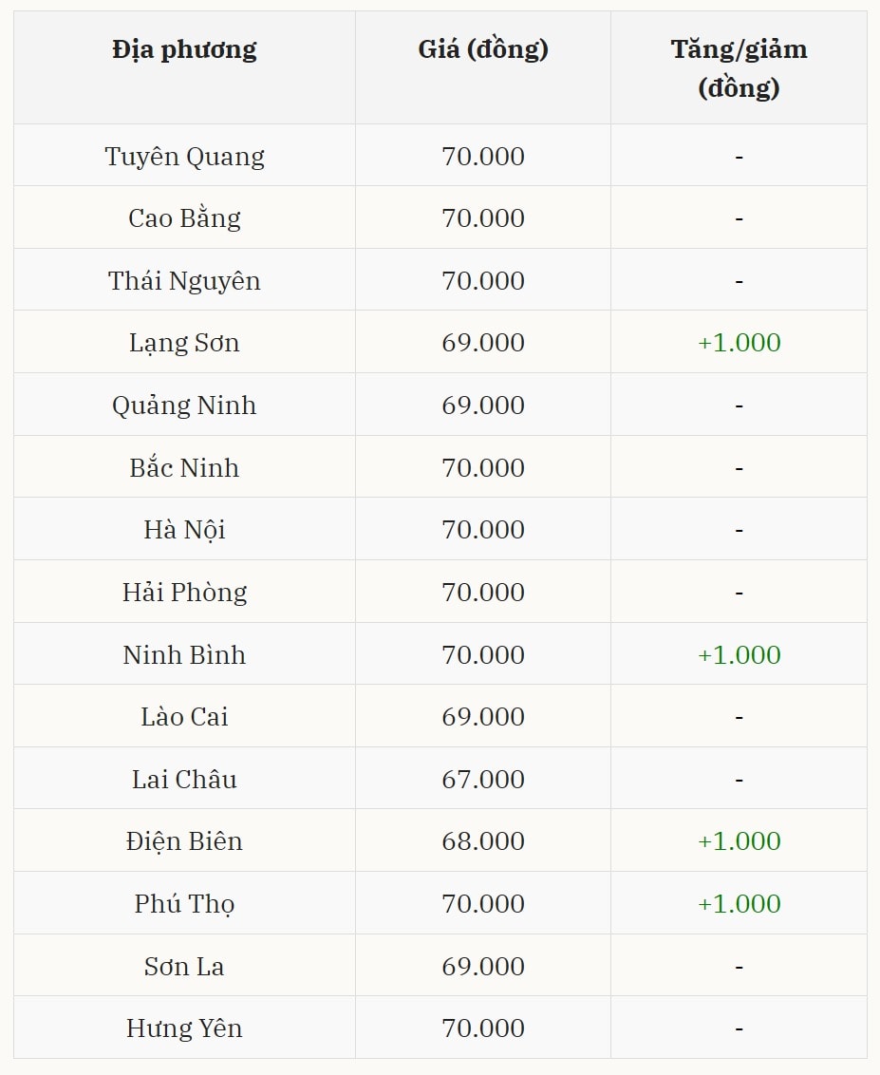The image size is (880, 1075).
Task: Click the Quảng Ninh cell
Action: [184, 405]
